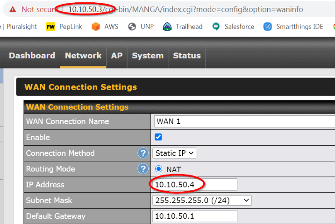335x224 pixels.
Task: Click the Salesforce bookmark icon
Action: click(x=216, y=27)
